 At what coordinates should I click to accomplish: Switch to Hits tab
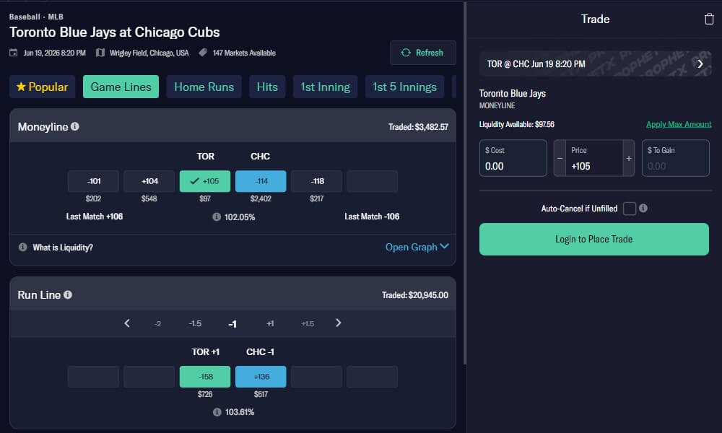267,87
